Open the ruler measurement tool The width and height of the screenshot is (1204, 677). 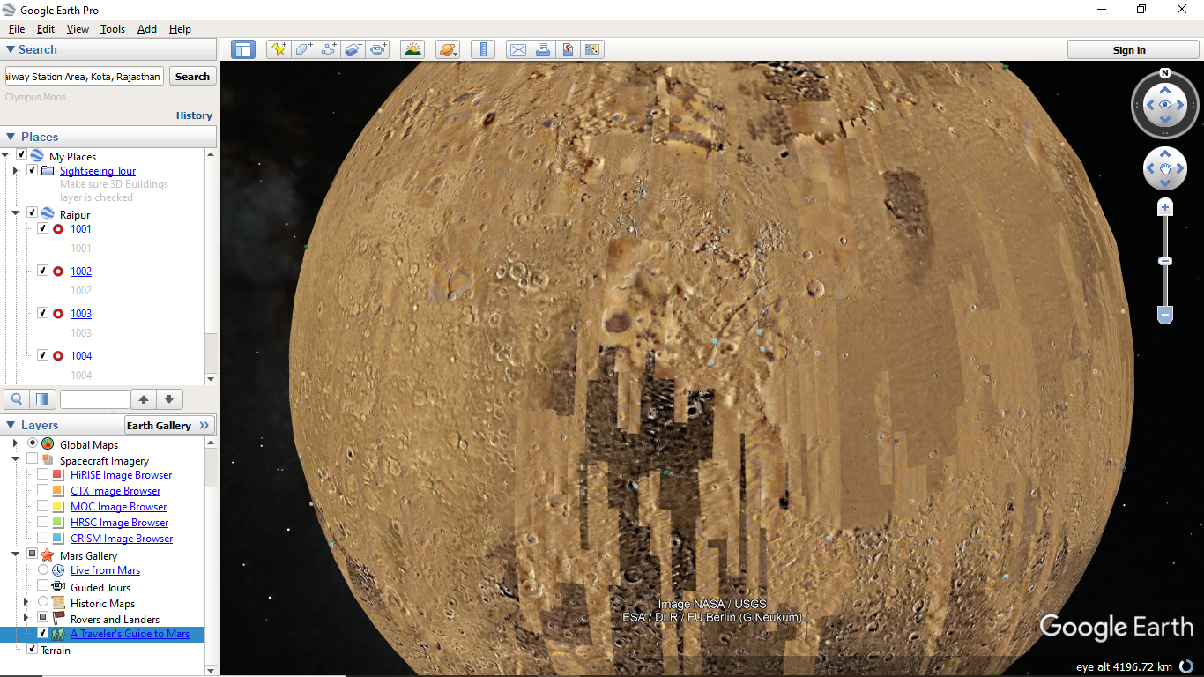coord(482,49)
